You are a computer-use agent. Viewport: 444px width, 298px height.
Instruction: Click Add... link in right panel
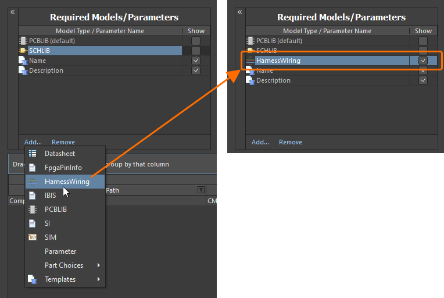[x=260, y=142]
